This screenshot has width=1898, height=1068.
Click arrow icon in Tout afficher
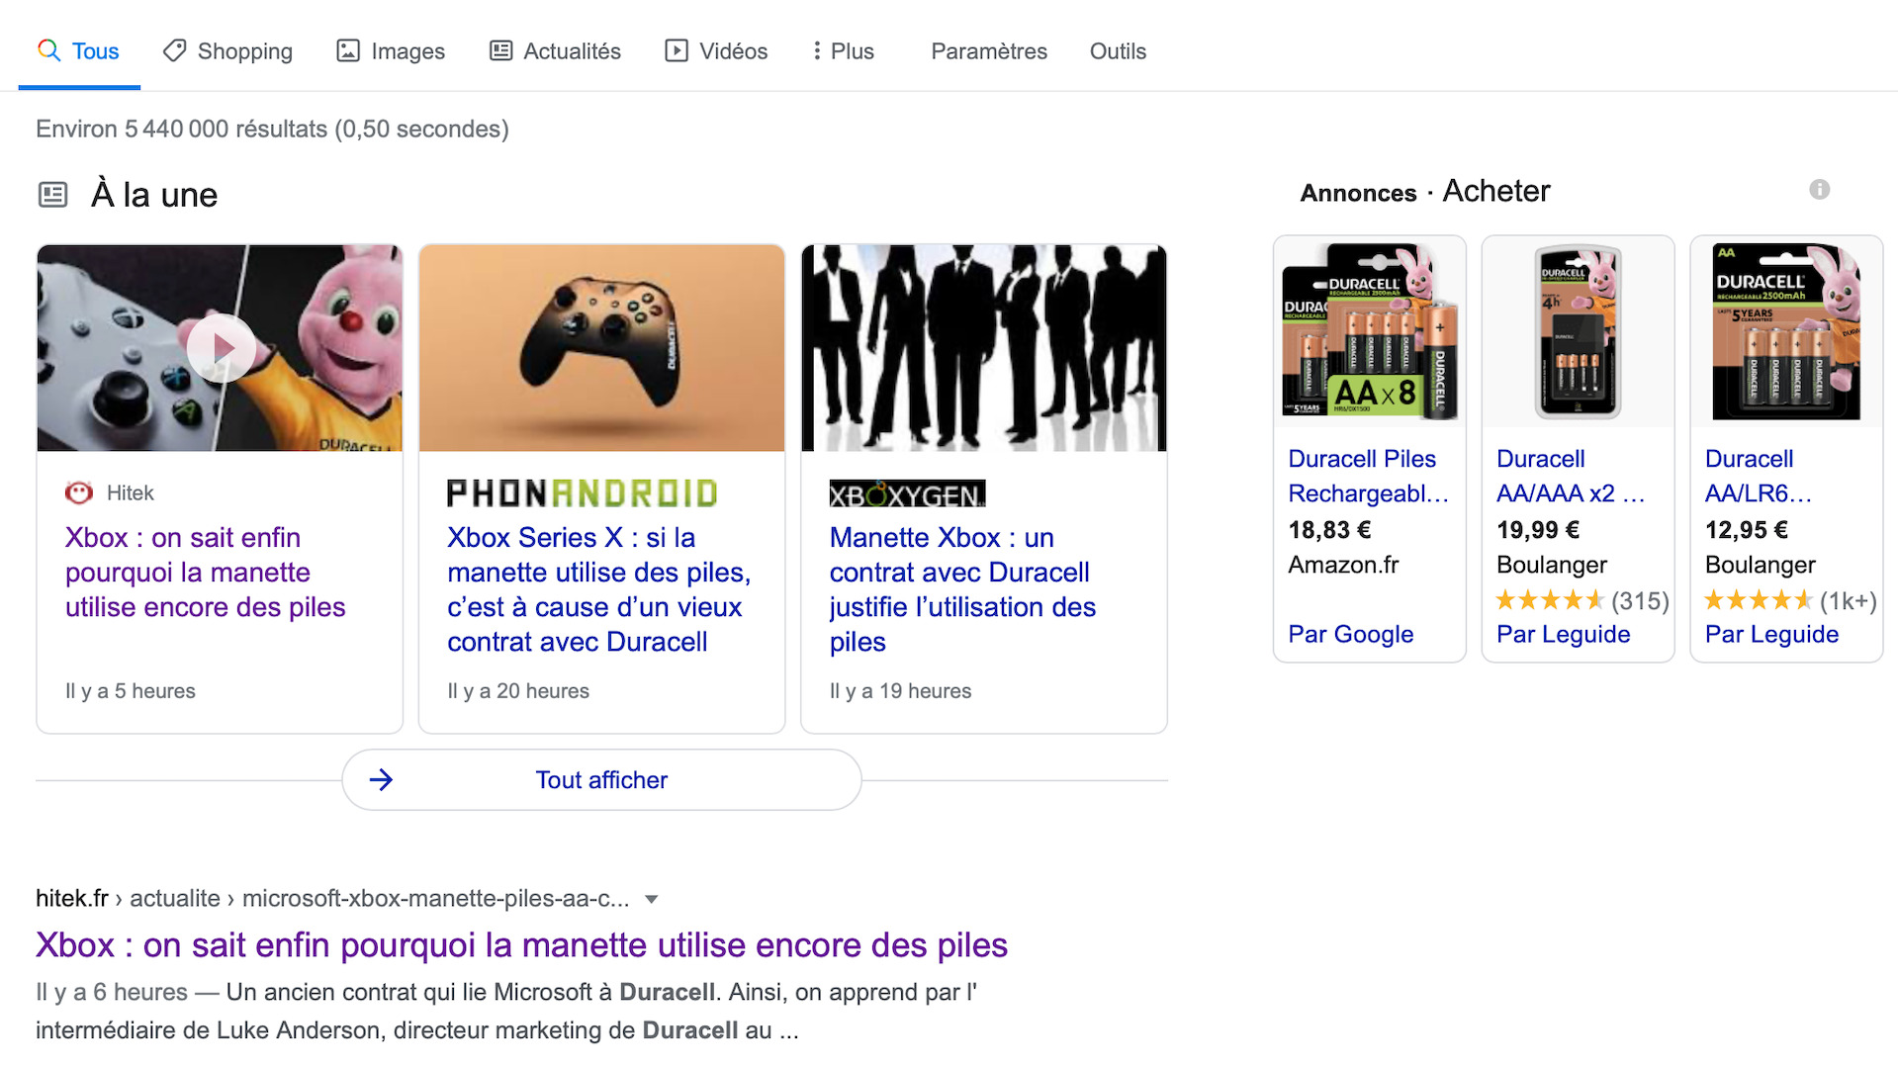click(381, 779)
